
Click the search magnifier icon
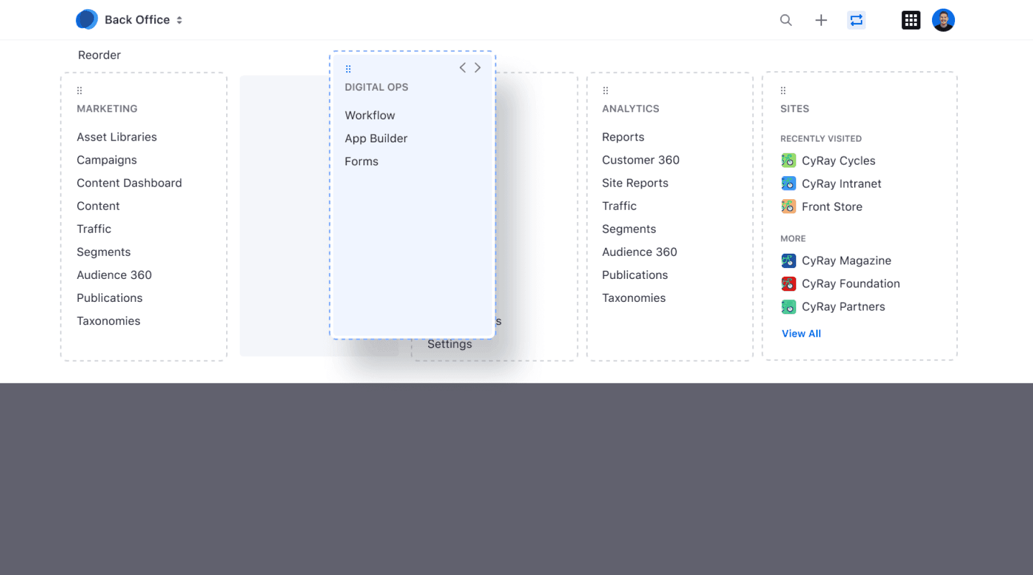tap(786, 20)
